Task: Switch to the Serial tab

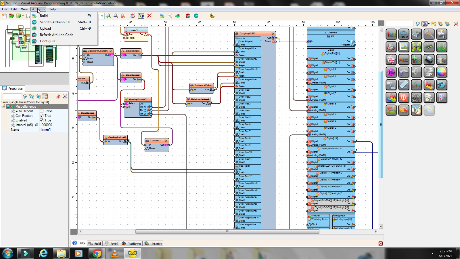Action: click(111, 243)
